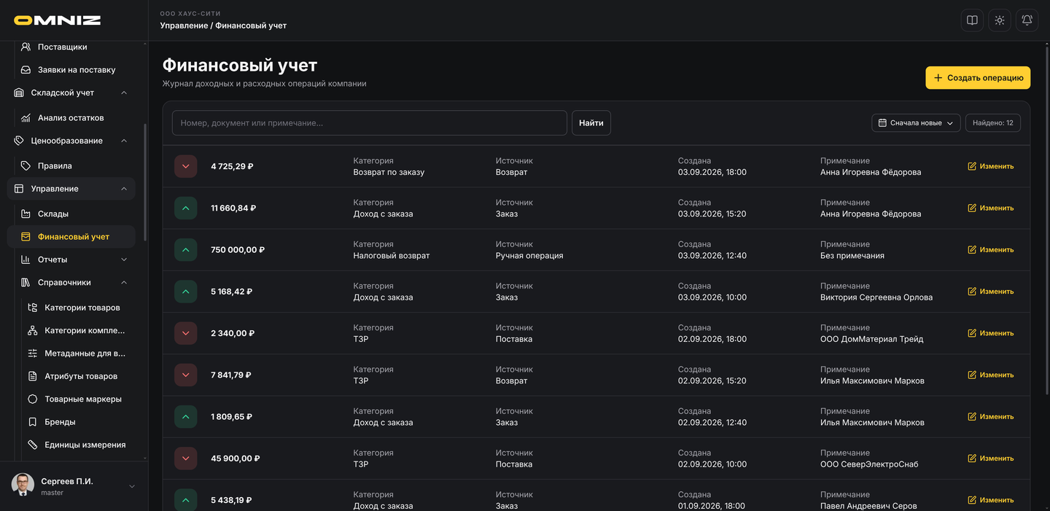1050x511 pixels.
Task: Click green income arrow icon for 11 660,84 ₽
Action: click(186, 208)
